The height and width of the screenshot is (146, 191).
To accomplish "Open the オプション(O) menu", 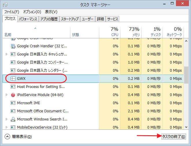I will pyautogui.click(x=32, y=12).
